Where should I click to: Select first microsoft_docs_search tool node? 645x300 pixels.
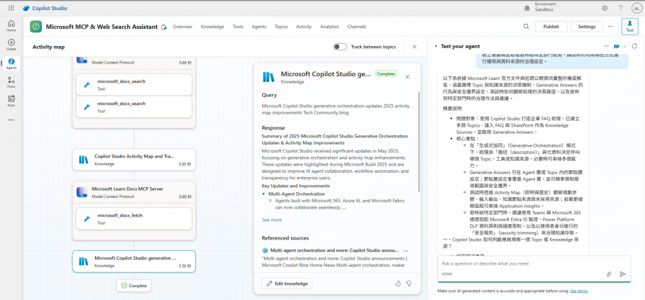click(x=134, y=84)
